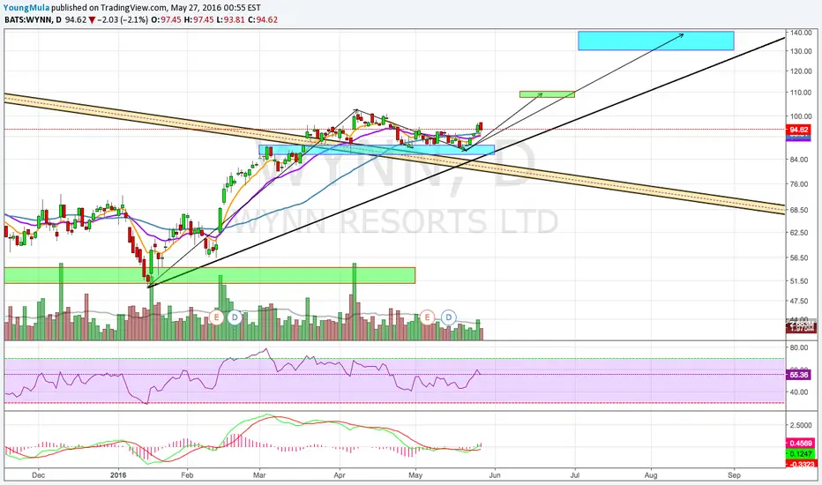Image resolution: width=822 pixels, height=485 pixels.
Task: Click the green MACD label 0.1247
Action: point(801,454)
